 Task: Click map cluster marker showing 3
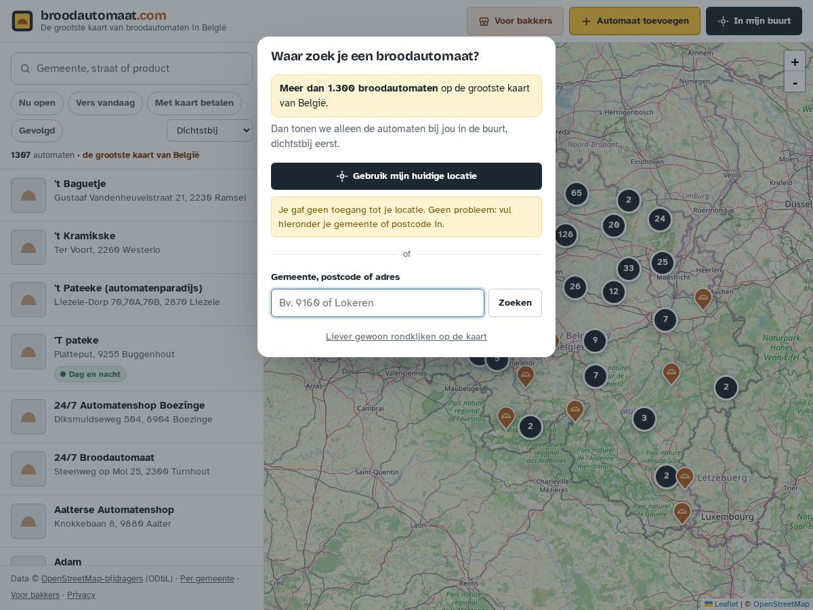click(644, 418)
